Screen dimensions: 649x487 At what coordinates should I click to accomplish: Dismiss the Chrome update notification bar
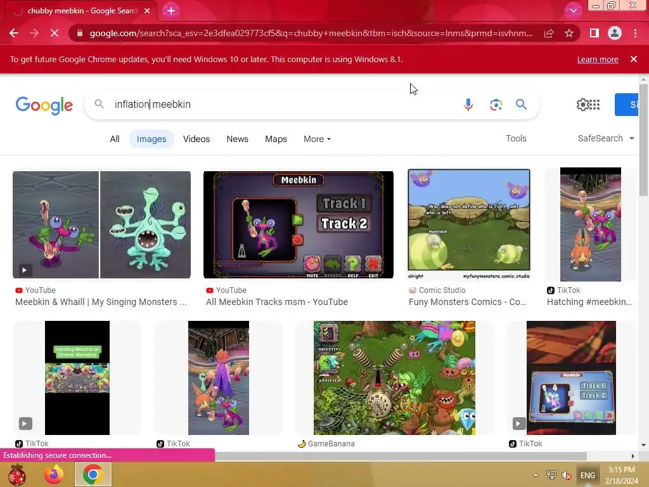[x=634, y=59]
